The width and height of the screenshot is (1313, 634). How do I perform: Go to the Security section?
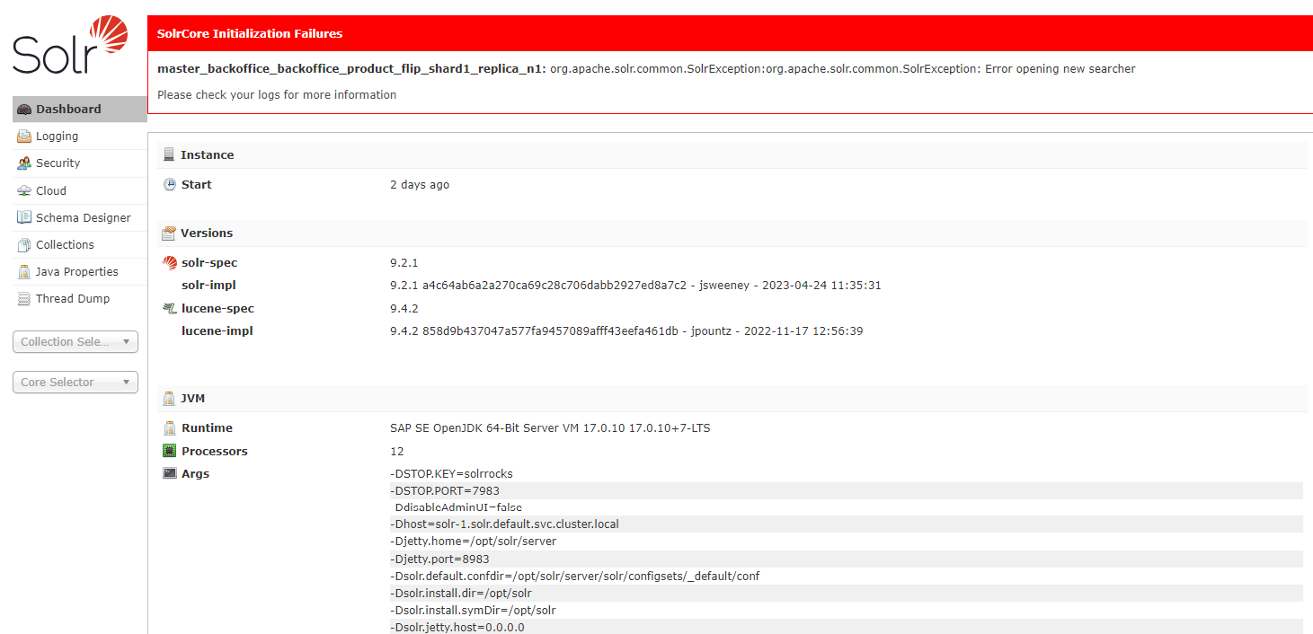click(80, 163)
